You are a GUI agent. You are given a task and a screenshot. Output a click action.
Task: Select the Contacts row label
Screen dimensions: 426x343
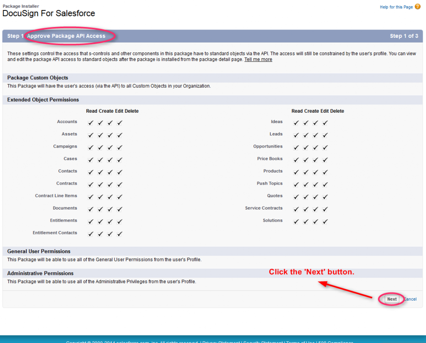(x=68, y=171)
